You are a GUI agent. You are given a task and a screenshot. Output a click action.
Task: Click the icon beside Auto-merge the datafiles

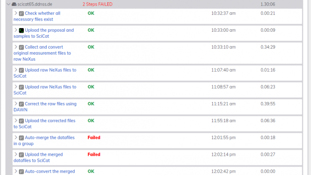pos(21,138)
